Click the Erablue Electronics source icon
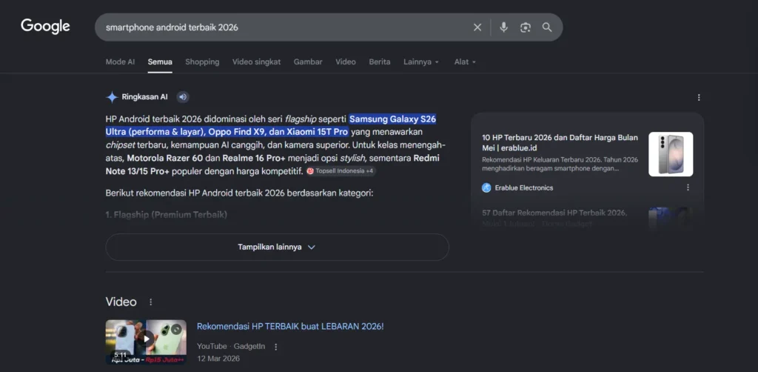This screenshot has width=758, height=372. click(x=486, y=187)
